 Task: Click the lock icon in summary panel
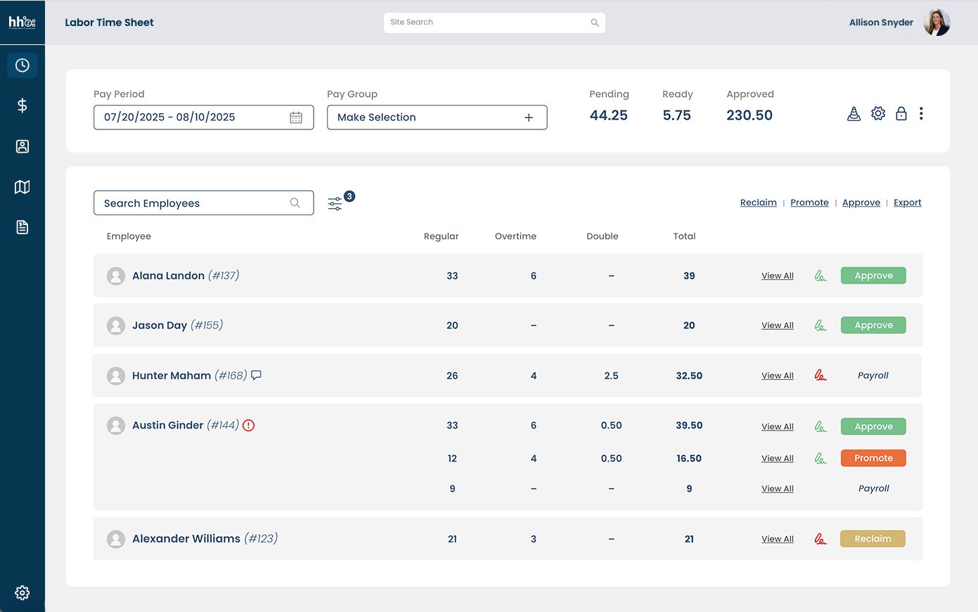(x=901, y=114)
